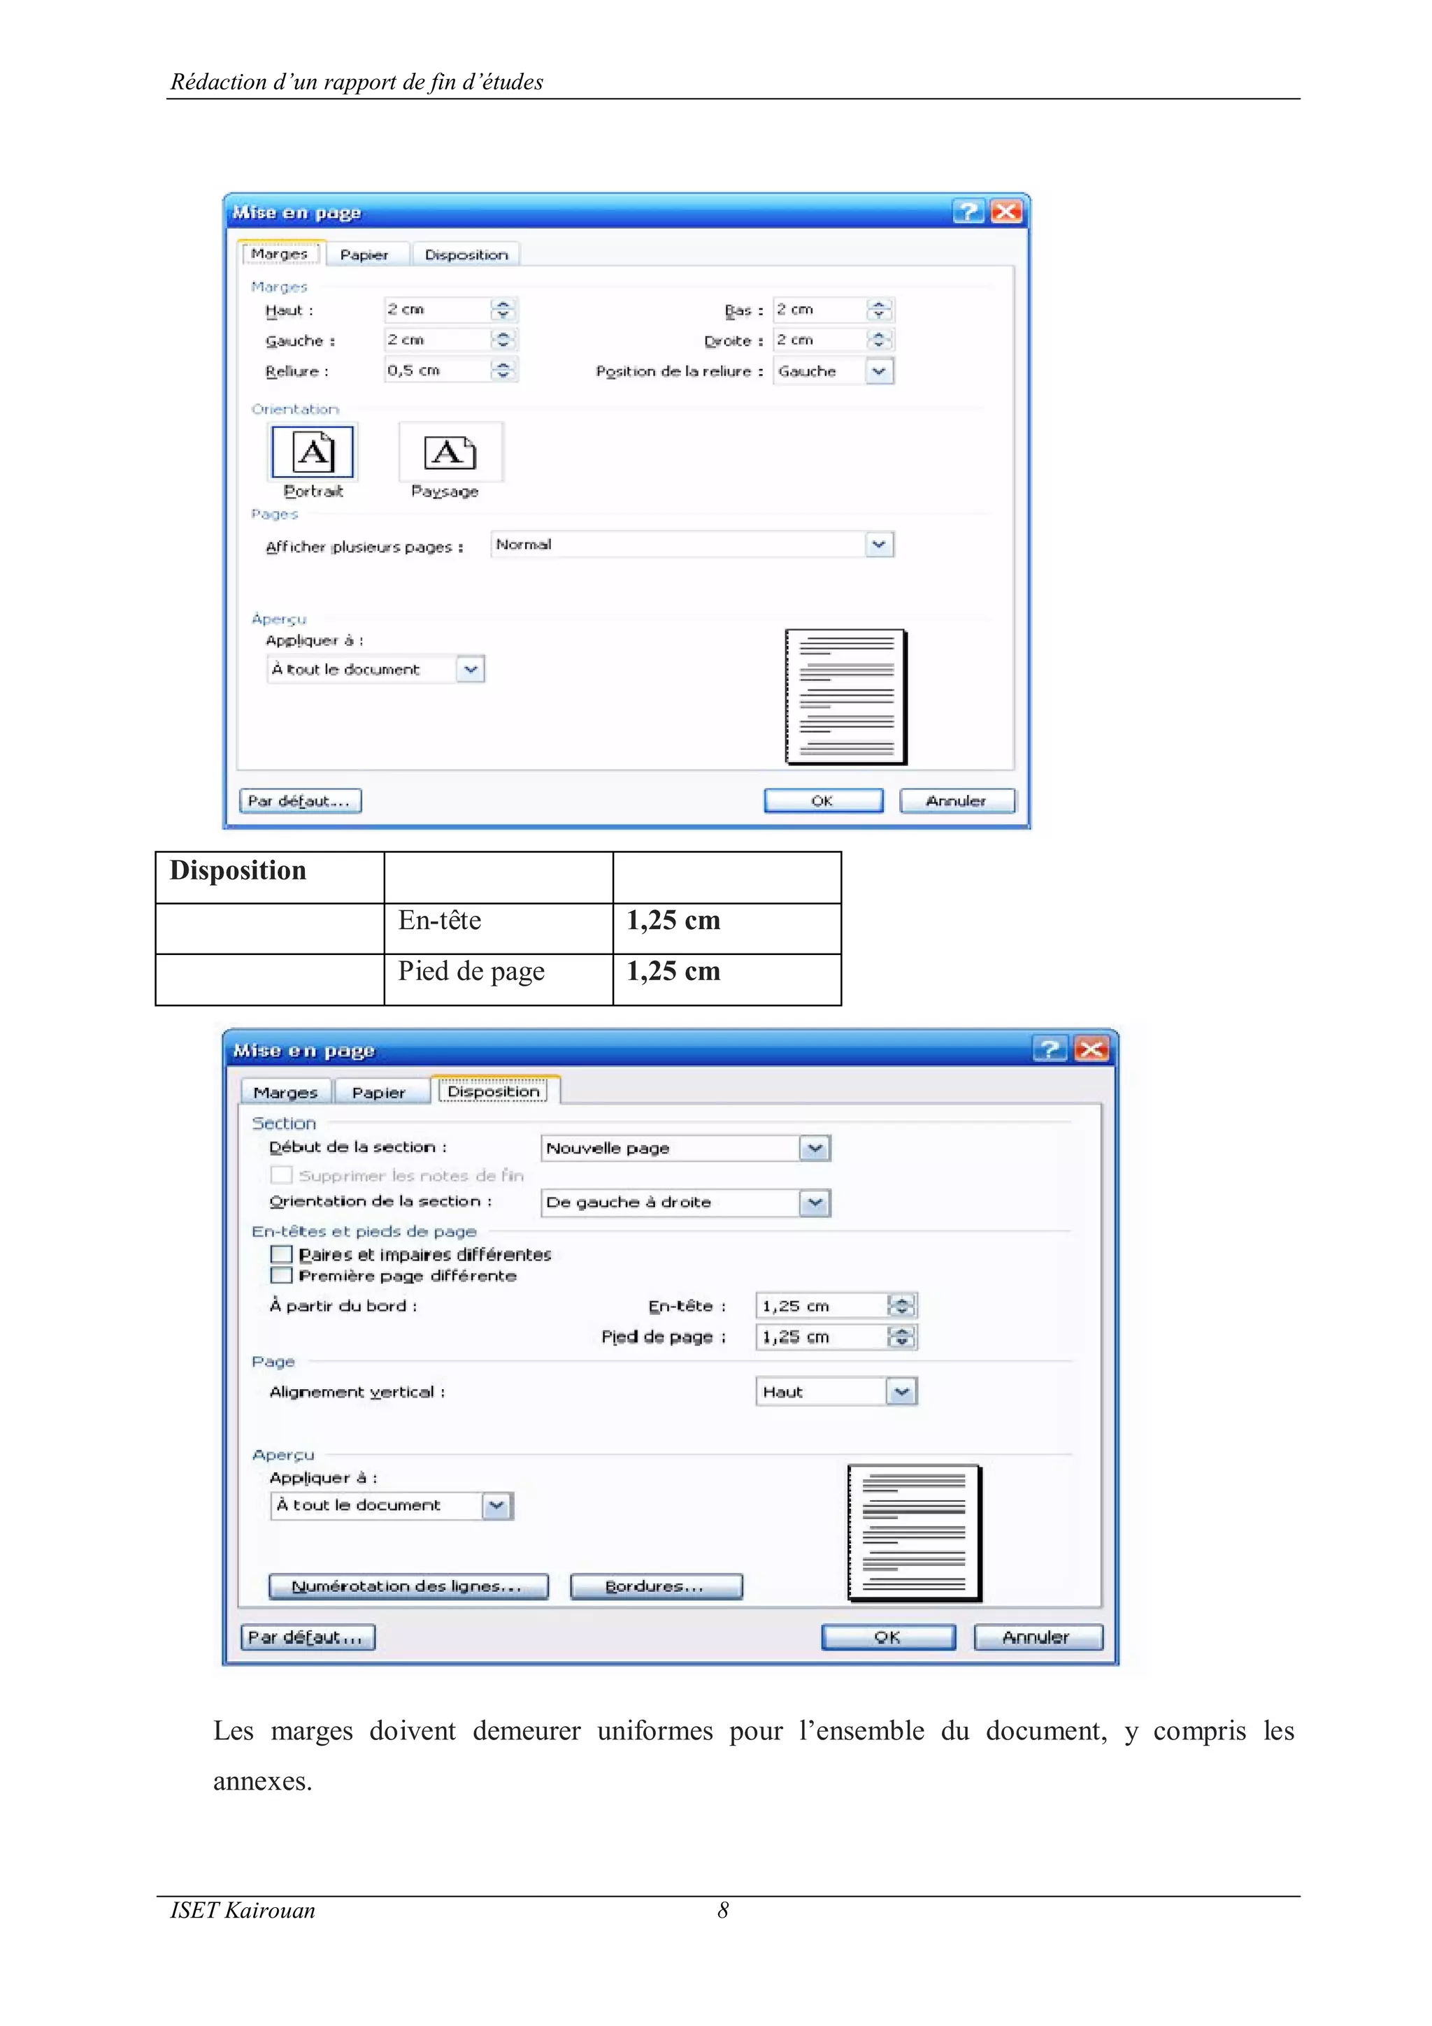Click En-tête distance spinner arrows

(901, 1305)
